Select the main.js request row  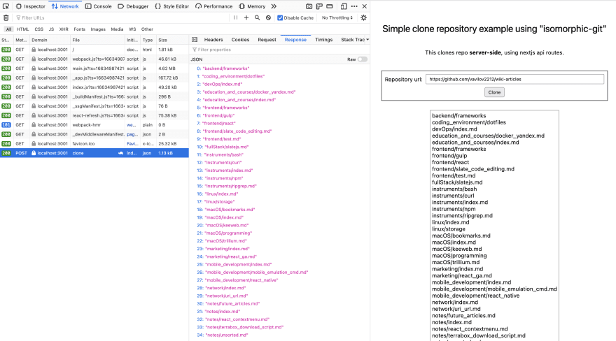94,68
